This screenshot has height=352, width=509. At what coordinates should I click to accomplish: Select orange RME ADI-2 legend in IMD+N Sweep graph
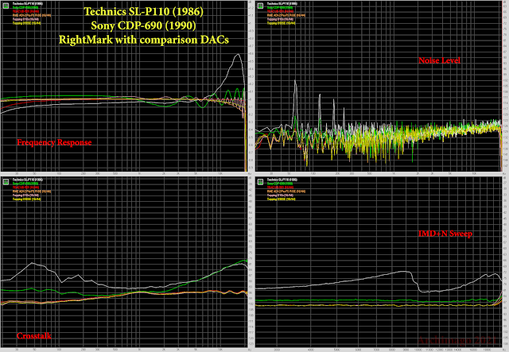point(286,191)
